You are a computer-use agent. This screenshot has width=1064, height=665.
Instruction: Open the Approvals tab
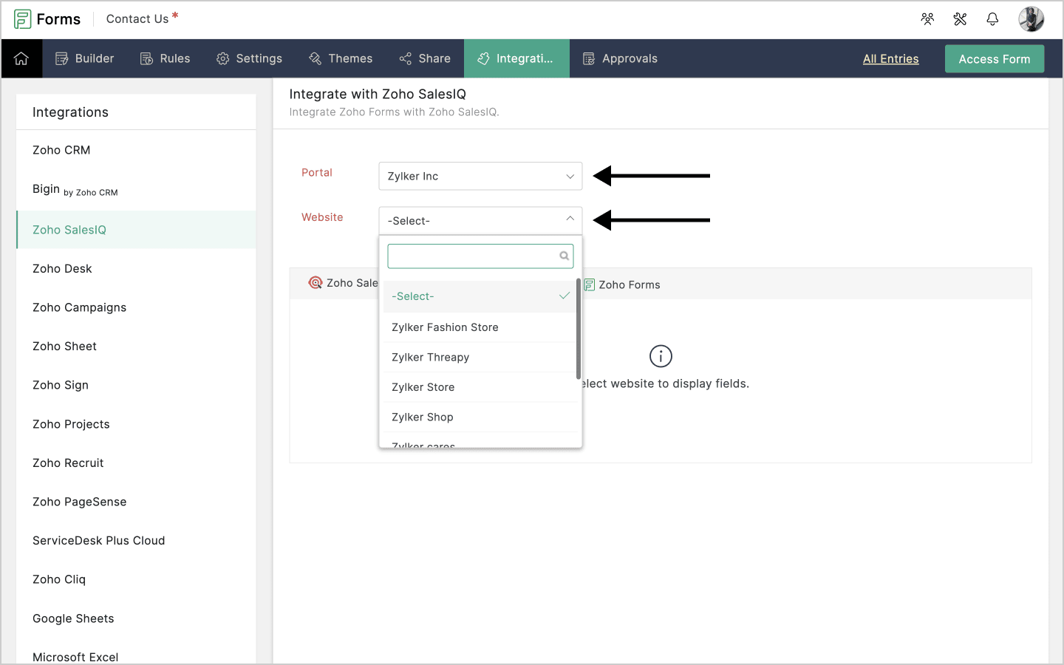coord(620,58)
